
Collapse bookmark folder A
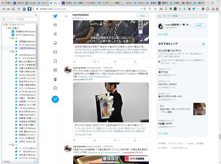(x=10, y=38)
